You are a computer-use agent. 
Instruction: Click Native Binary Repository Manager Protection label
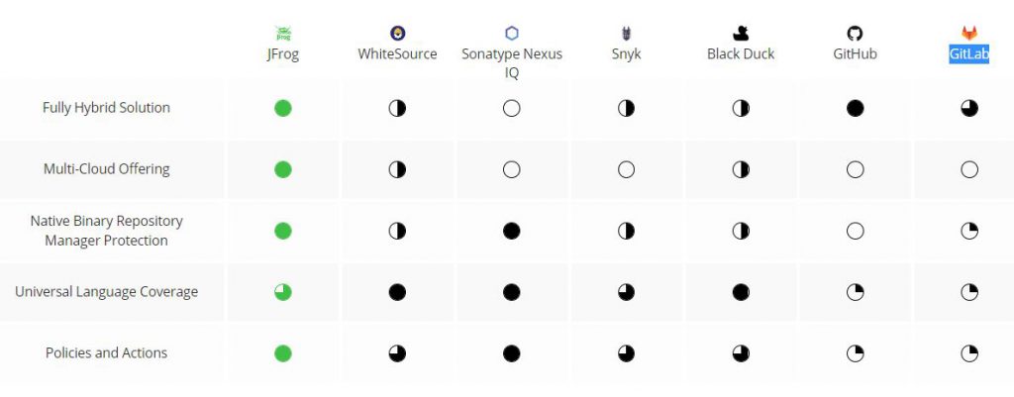[106, 231]
